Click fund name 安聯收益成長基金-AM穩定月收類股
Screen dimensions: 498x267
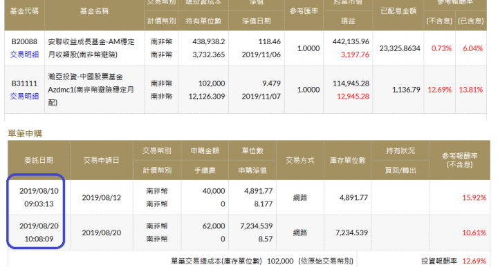(x=91, y=48)
